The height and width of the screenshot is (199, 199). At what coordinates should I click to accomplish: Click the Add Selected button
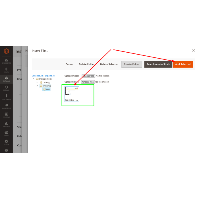(x=183, y=64)
